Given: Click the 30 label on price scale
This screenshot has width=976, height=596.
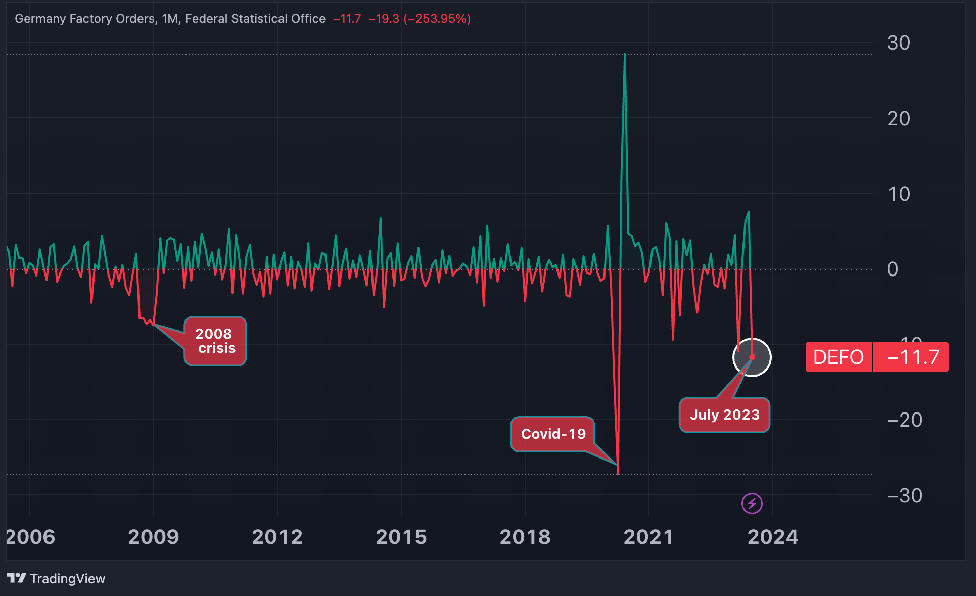Looking at the screenshot, I should tap(898, 43).
